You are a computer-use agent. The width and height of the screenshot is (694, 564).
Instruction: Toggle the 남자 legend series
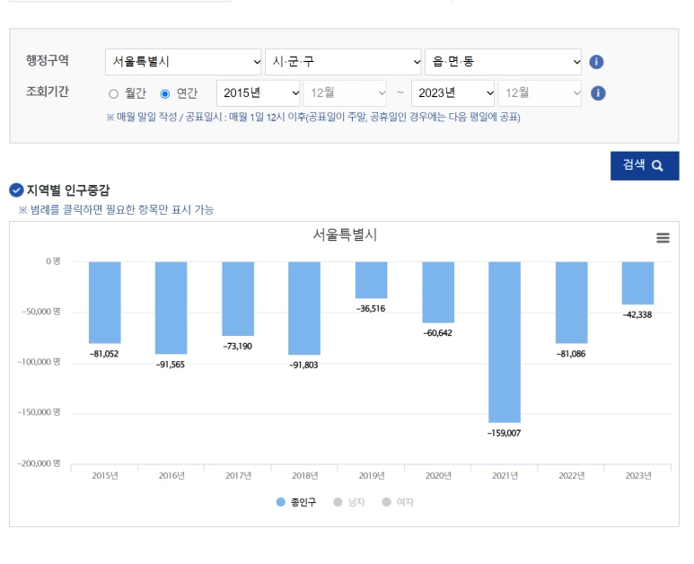349,502
